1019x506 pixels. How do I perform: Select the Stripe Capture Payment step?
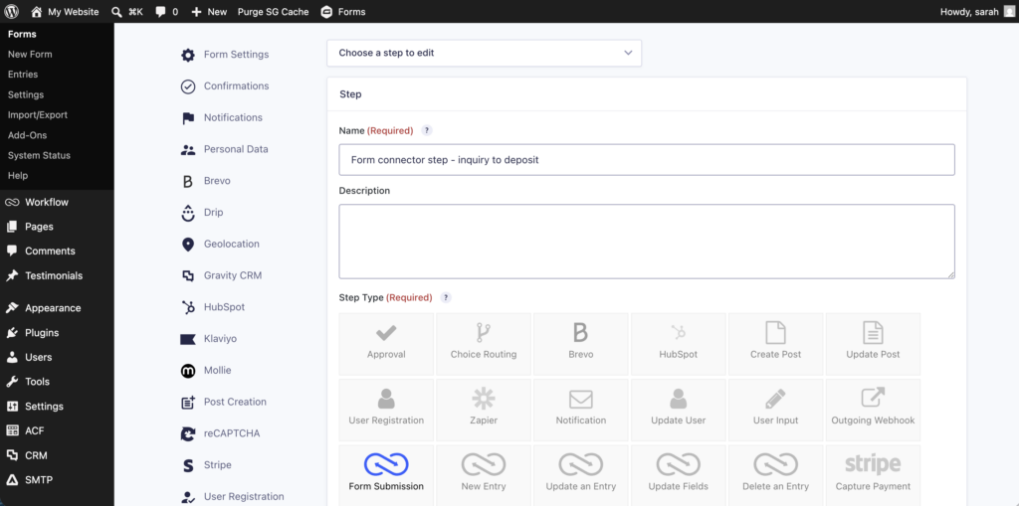[x=873, y=475]
